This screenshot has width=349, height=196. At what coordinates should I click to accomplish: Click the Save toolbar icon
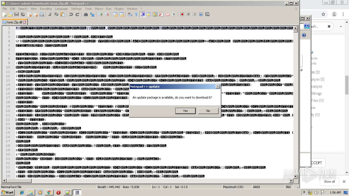click(17, 14)
